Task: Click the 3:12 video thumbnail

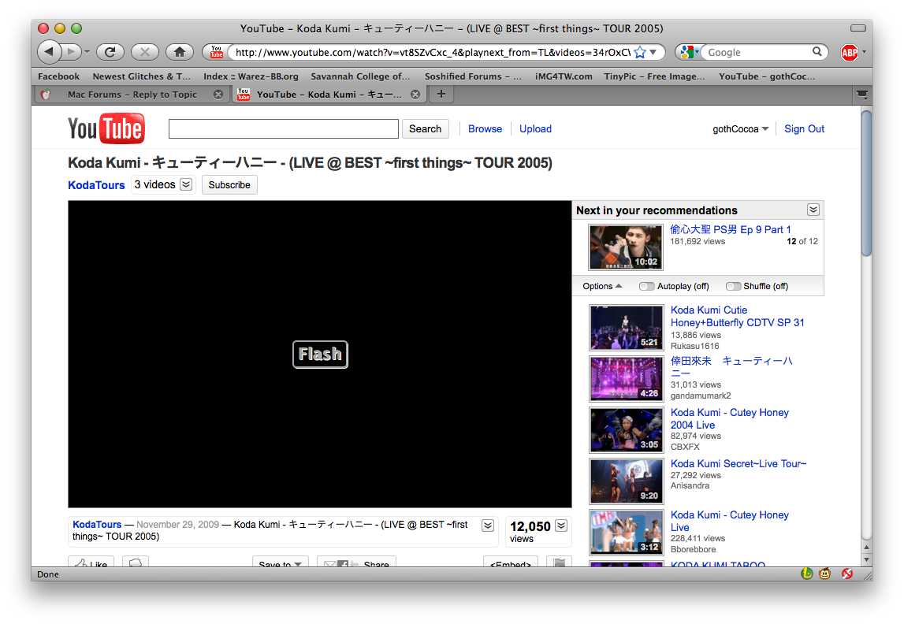Action: point(626,533)
